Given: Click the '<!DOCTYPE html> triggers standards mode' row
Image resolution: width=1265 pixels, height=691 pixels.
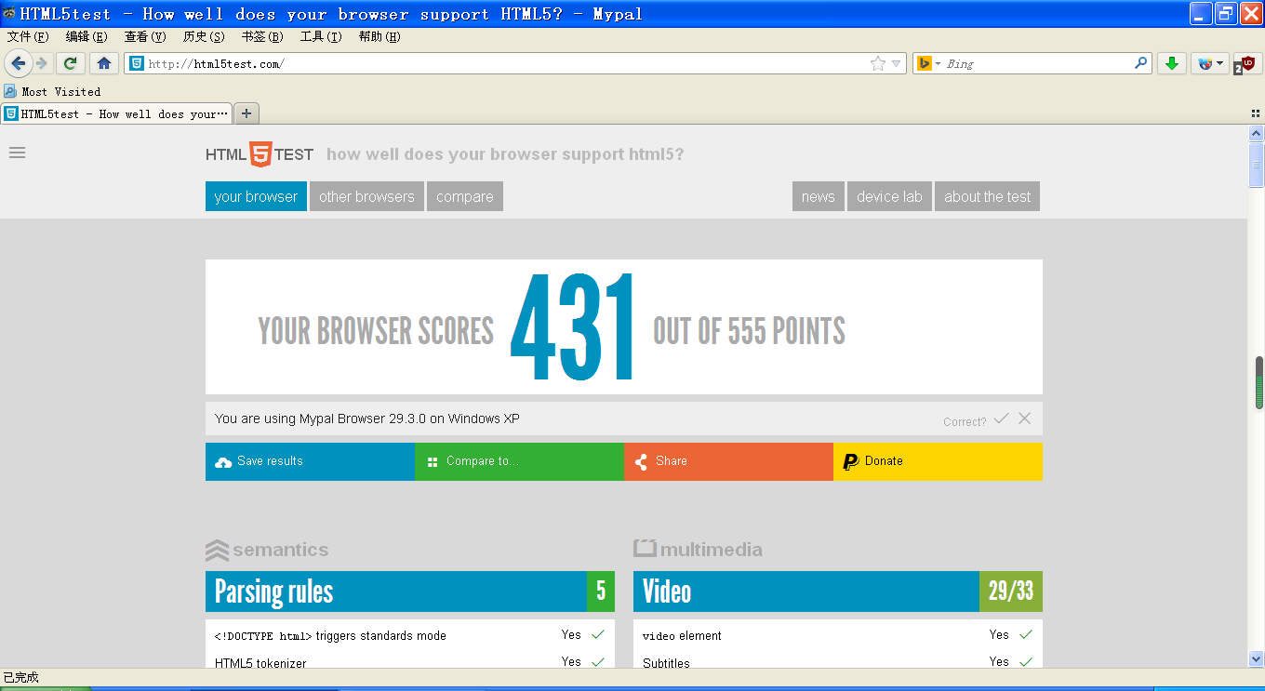Looking at the screenshot, I should (410, 635).
